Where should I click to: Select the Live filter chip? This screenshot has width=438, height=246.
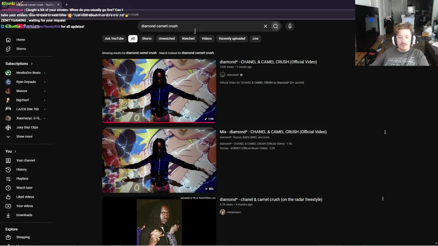(x=255, y=39)
